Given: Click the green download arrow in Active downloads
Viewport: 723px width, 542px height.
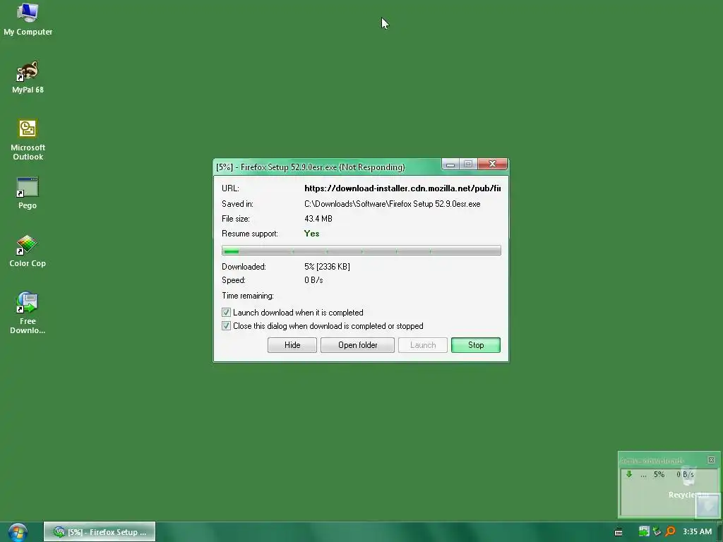Looking at the screenshot, I should pos(628,474).
